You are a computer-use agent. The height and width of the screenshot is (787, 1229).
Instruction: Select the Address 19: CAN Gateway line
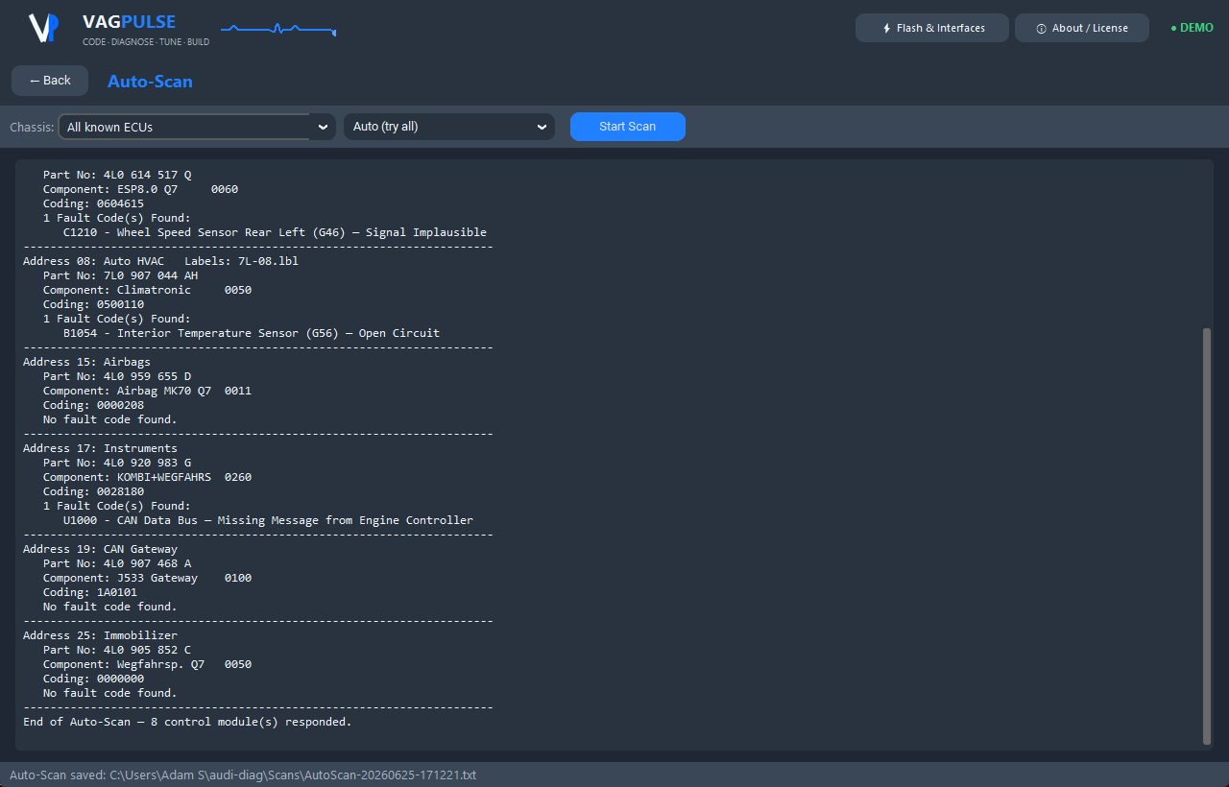tap(100, 549)
